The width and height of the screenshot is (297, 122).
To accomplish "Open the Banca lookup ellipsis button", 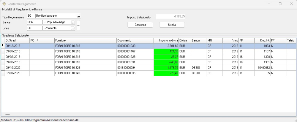I will (73, 22).
